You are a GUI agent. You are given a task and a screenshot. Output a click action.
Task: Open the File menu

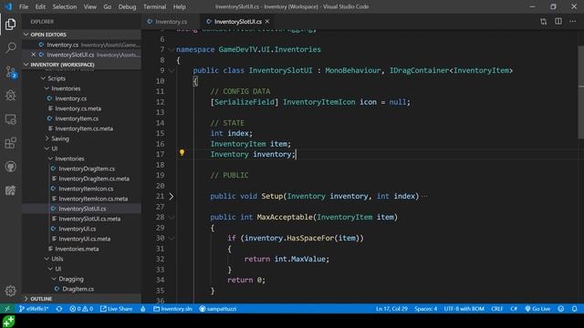24,6
